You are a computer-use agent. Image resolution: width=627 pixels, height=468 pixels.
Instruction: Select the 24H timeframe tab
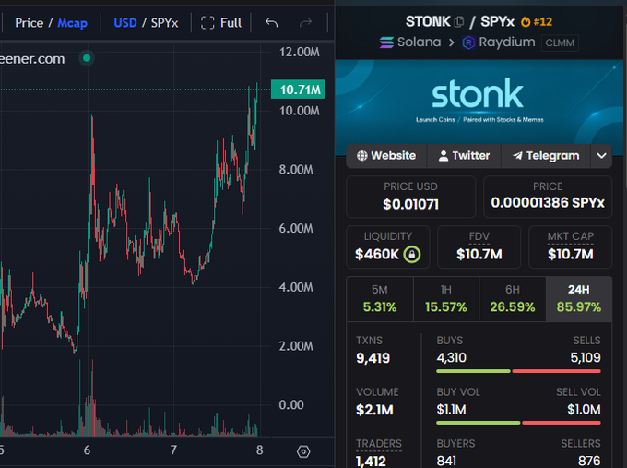[579, 299]
